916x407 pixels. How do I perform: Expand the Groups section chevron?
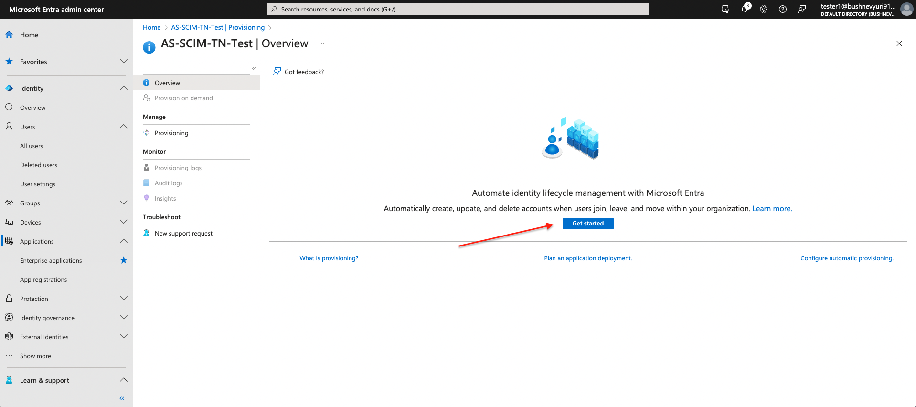pos(124,203)
